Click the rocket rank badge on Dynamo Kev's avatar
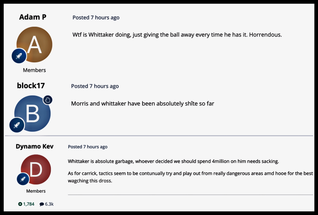This screenshot has width=318, height=215. coord(23,179)
